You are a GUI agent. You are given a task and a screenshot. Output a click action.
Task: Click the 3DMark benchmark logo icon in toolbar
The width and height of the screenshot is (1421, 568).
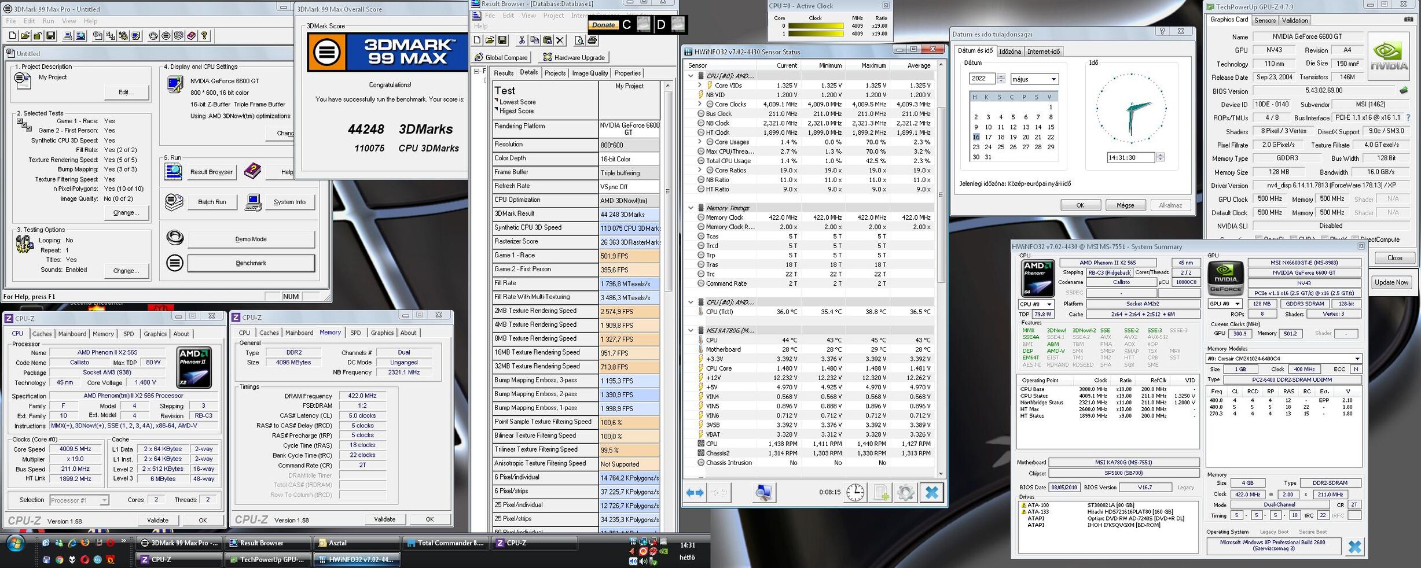pyautogui.click(x=166, y=36)
